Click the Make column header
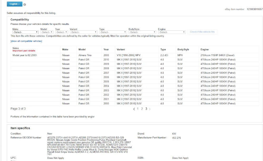 pyautogui.click(x=65, y=50)
